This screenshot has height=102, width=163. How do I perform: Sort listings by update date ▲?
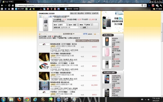coord(82,41)
